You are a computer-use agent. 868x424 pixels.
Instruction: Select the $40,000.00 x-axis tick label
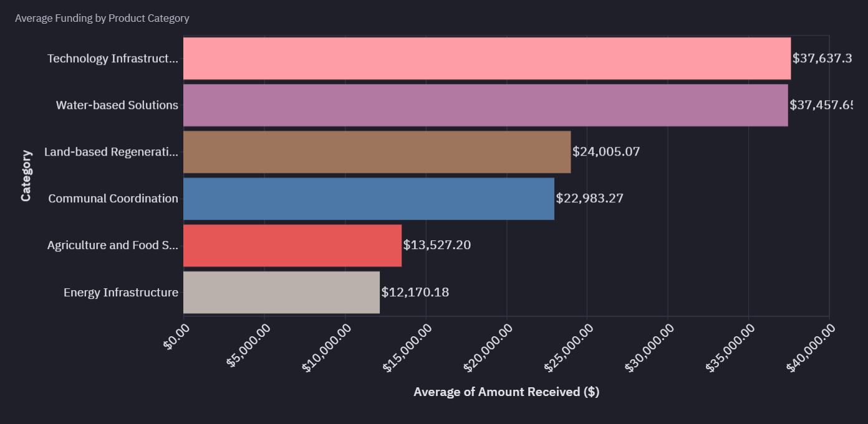pyautogui.click(x=811, y=348)
